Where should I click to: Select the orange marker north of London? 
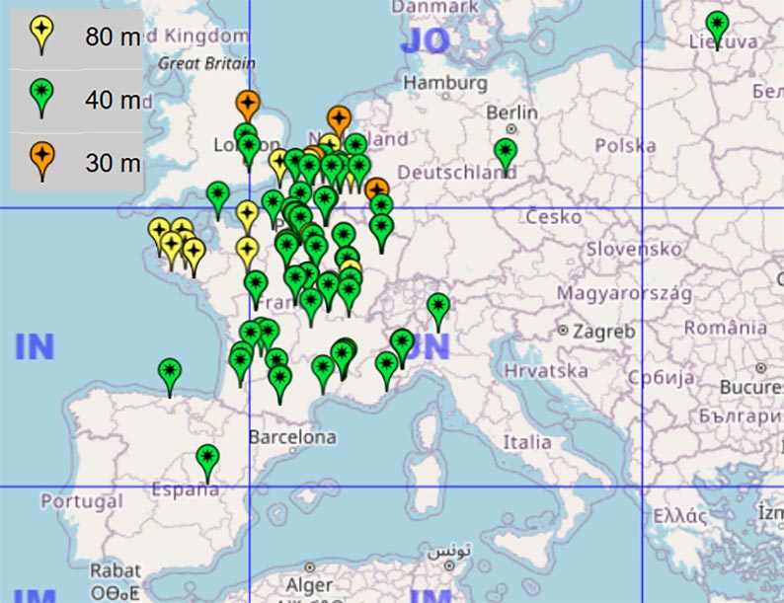pyautogui.click(x=248, y=103)
